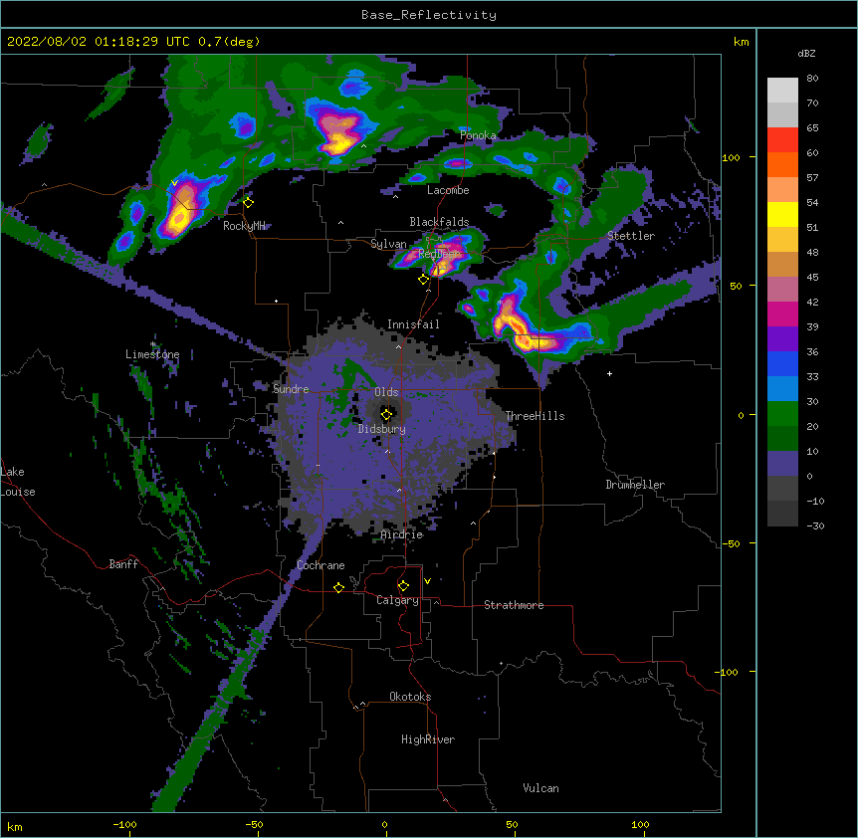
Task: Click the -50 tick on the bottom axis
Action: point(254,824)
